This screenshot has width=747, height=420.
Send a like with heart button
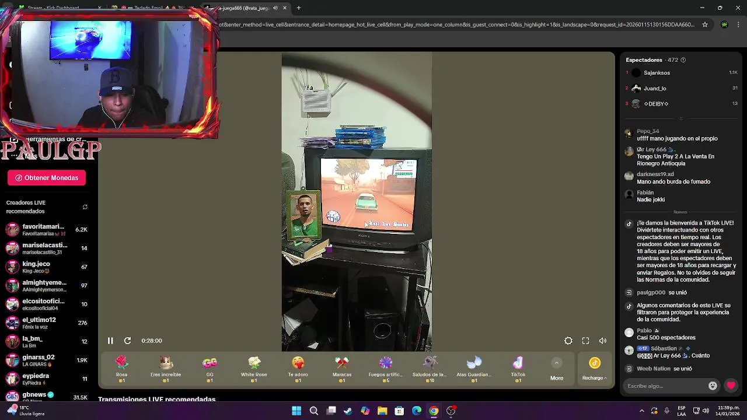(731, 386)
